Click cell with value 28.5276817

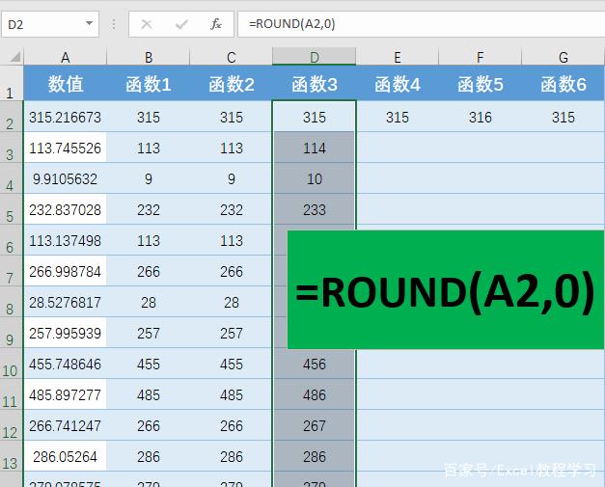pyautogui.click(x=66, y=302)
